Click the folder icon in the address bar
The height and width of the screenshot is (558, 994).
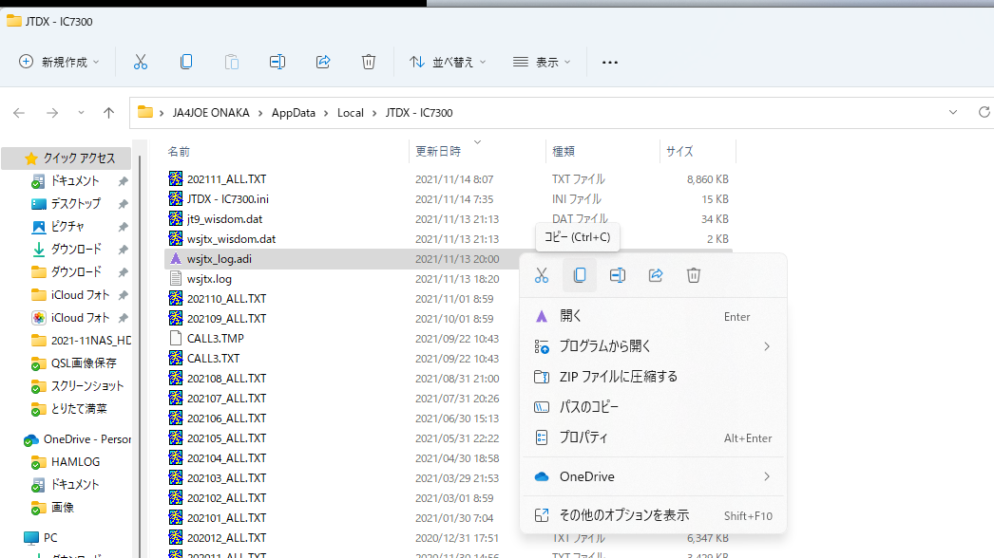tap(145, 112)
